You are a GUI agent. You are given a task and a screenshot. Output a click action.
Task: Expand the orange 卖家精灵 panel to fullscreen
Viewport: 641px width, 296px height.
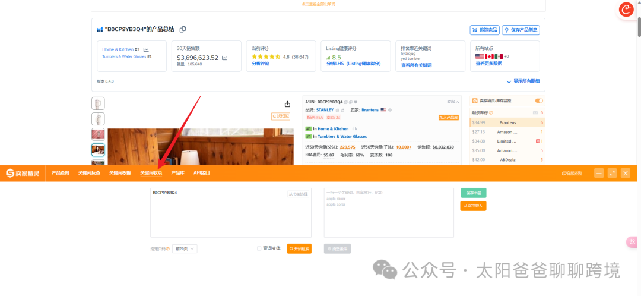click(613, 173)
